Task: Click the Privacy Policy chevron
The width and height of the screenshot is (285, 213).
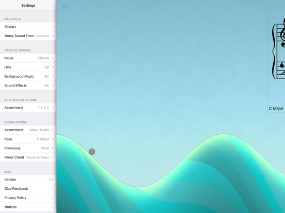Action: (x=52, y=198)
